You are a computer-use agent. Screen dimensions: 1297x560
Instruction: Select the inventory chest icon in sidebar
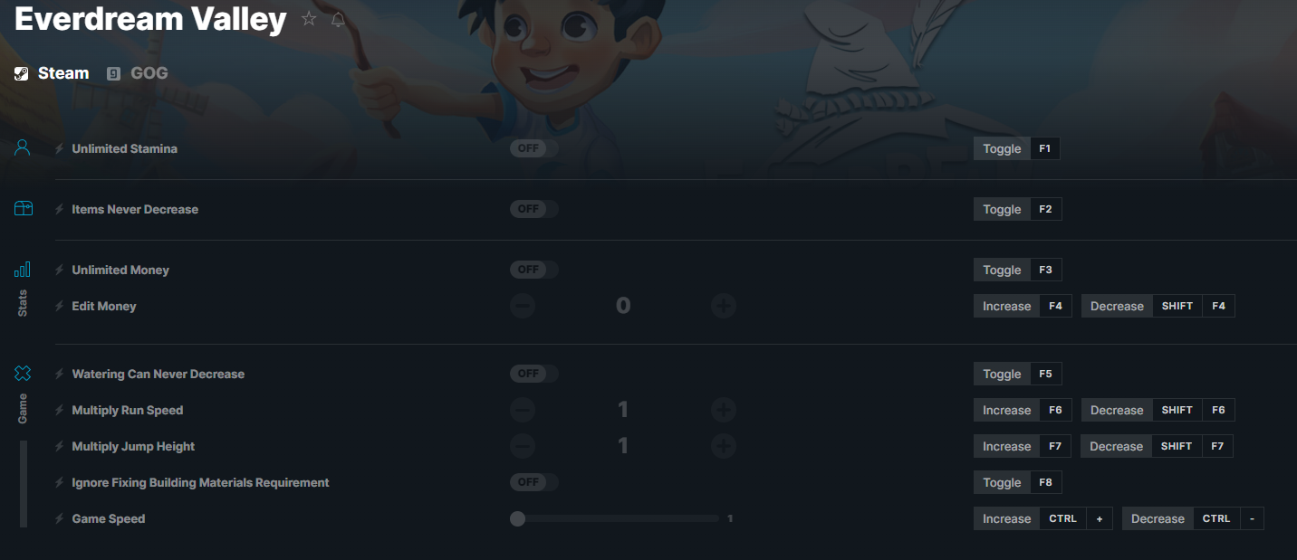click(x=23, y=209)
